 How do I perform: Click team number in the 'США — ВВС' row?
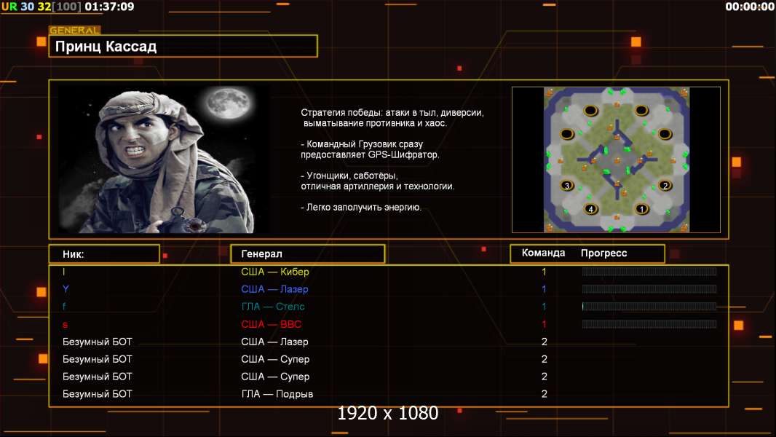[544, 324]
